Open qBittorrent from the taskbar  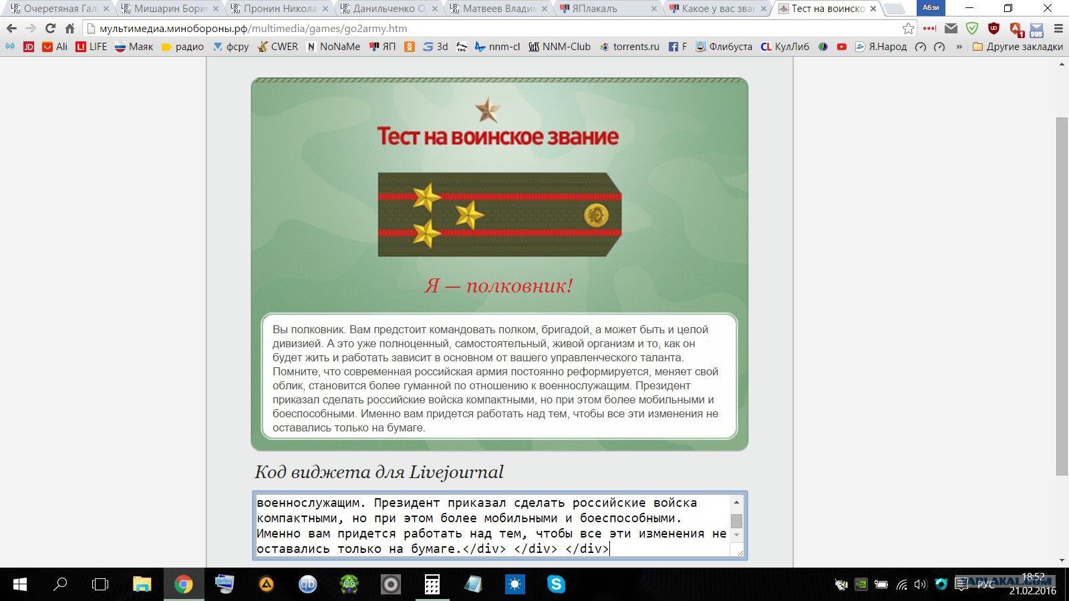click(x=307, y=584)
